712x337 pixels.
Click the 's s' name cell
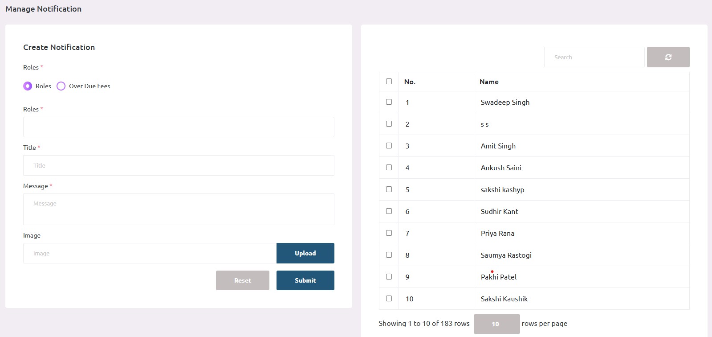[x=582, y=124]
